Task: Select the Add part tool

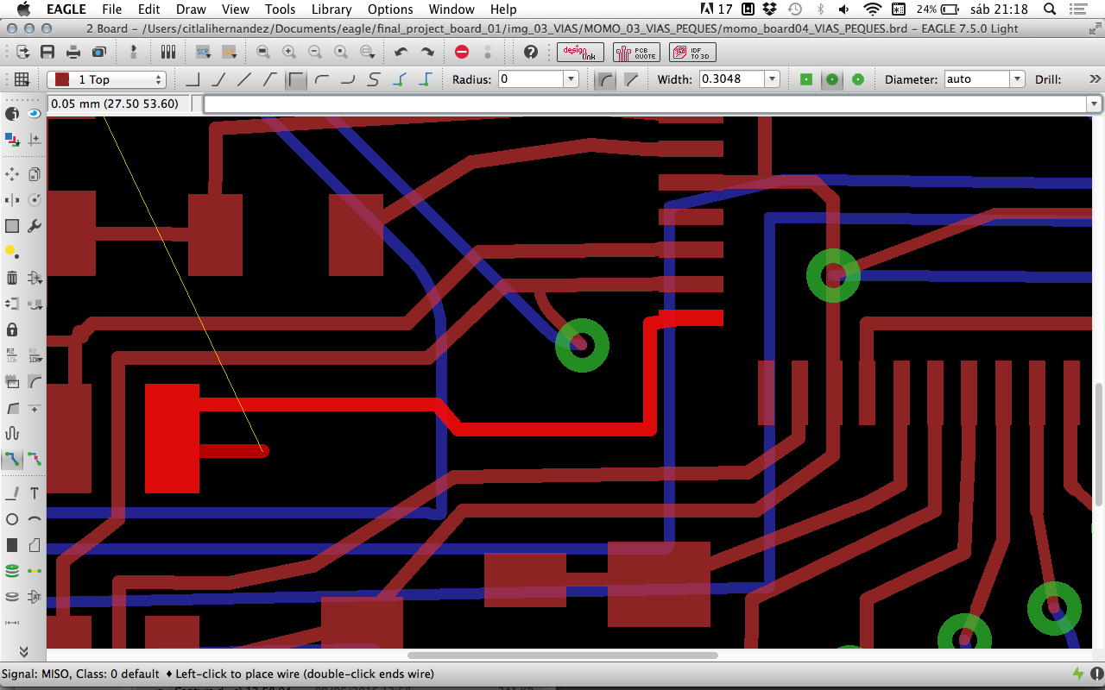Action: 35,278
